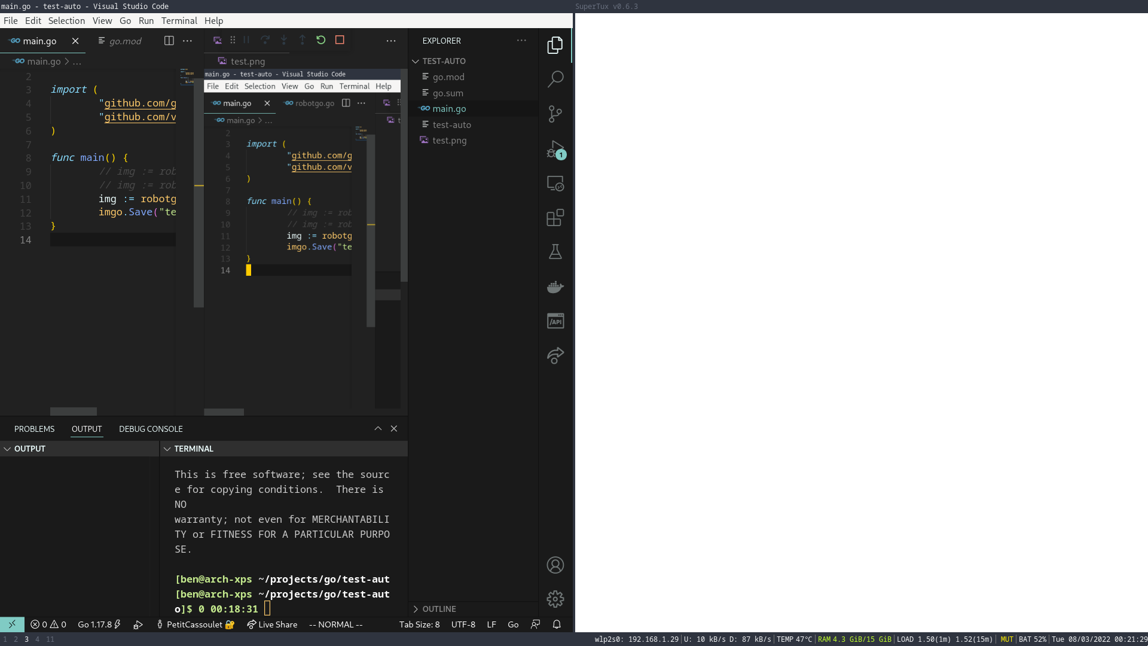Pause the running program
This screenshot has height=646, width=1148.
pyautogui.click(x=246, y=40)
